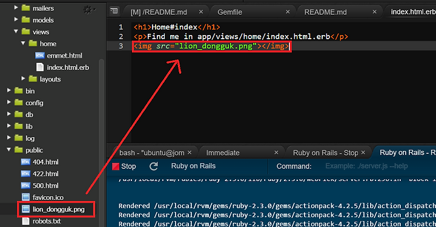Click the bin folder icon
This screenshot has height=227, width=436.
point(19,91)
